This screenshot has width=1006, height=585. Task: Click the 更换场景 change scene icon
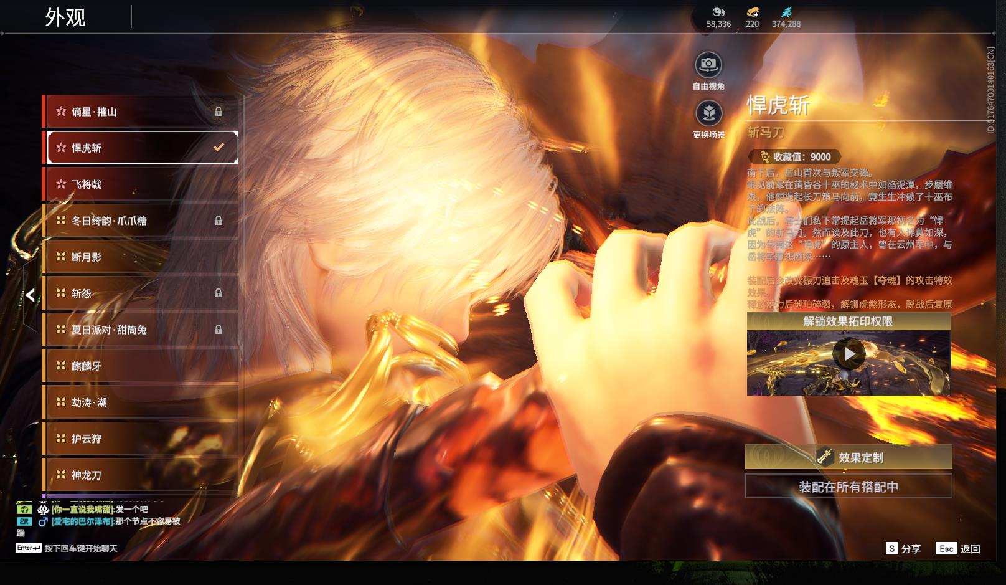708,113
